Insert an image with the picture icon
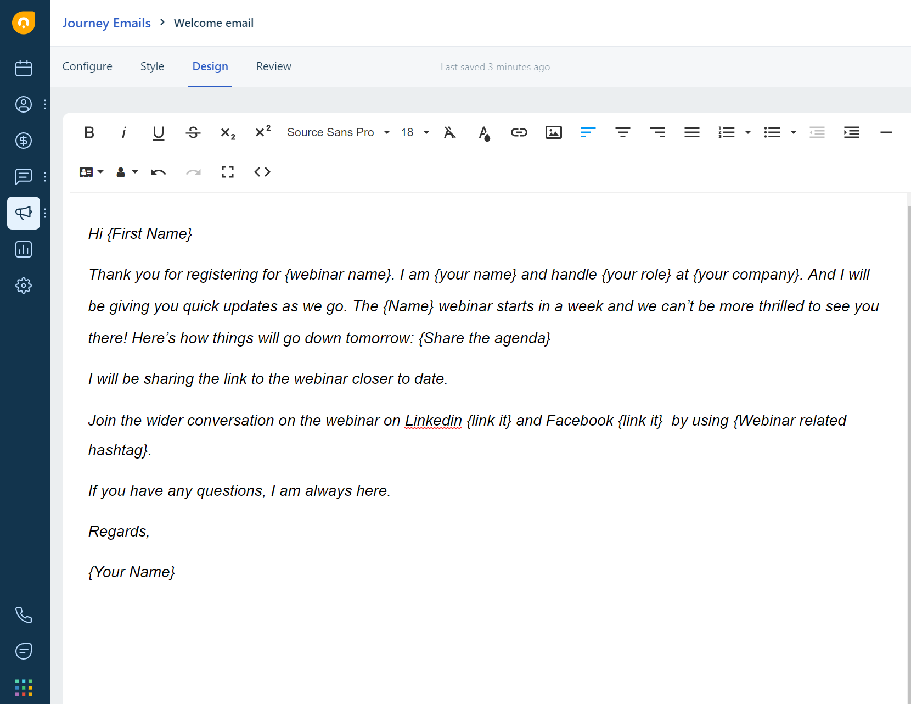This screenshot has height=704, width=911. point(553,132)
